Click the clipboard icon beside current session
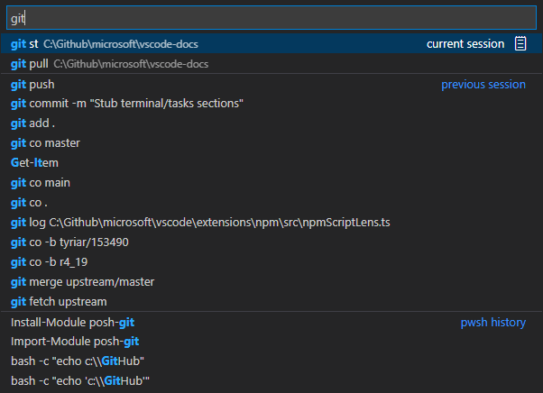 [x=520, y=44]
